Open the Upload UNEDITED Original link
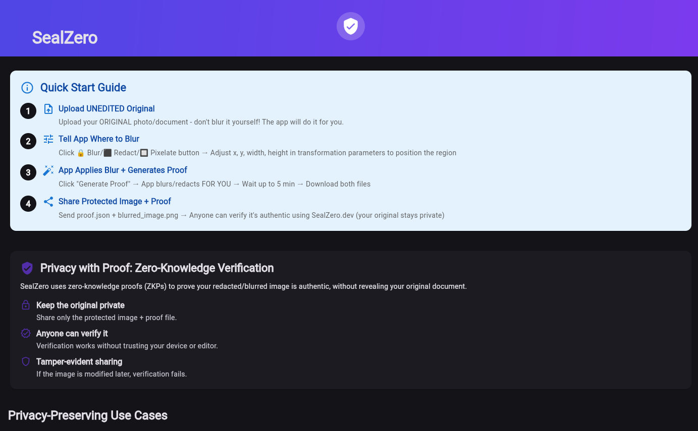698x431 pixels. click(106, 108)
